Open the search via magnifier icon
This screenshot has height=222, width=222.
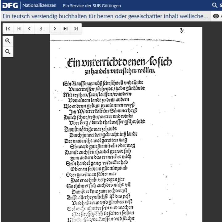[215, 5]
